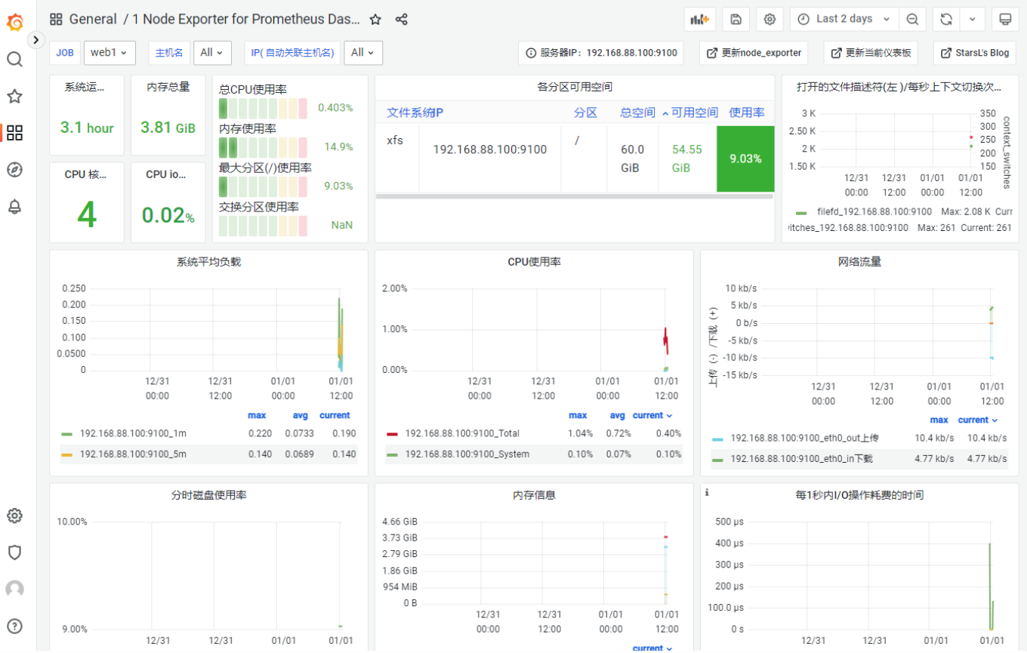Open the 网络流量 panel title menu
This screenshot has width=1027, height=653.
859,262
